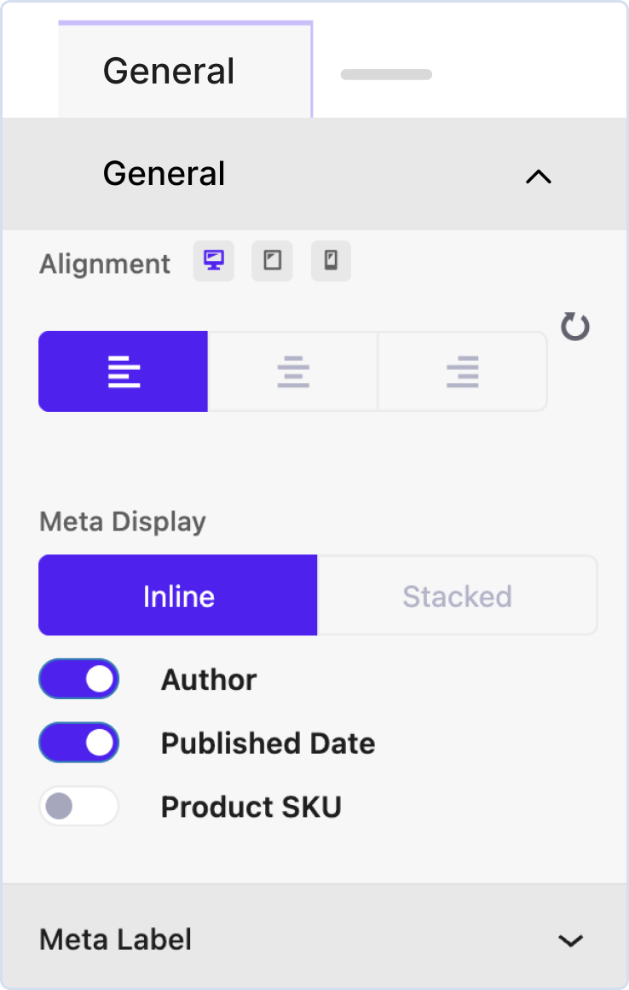The width and height of the screenshot is (629, 990).
Task: Open the unlabeled second tab placeholder
Action: (386, 75)
